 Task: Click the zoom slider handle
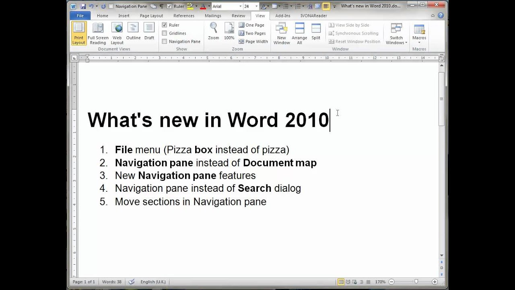click(x=416, y=282)
